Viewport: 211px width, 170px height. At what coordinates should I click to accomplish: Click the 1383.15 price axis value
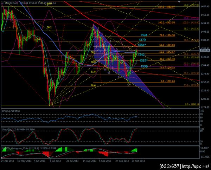coord(205,40)
